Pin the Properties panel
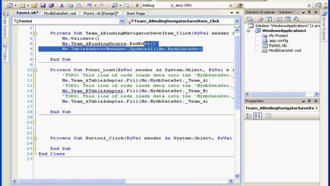The width and height of the screenshot is (330, 186). (309, 101)
